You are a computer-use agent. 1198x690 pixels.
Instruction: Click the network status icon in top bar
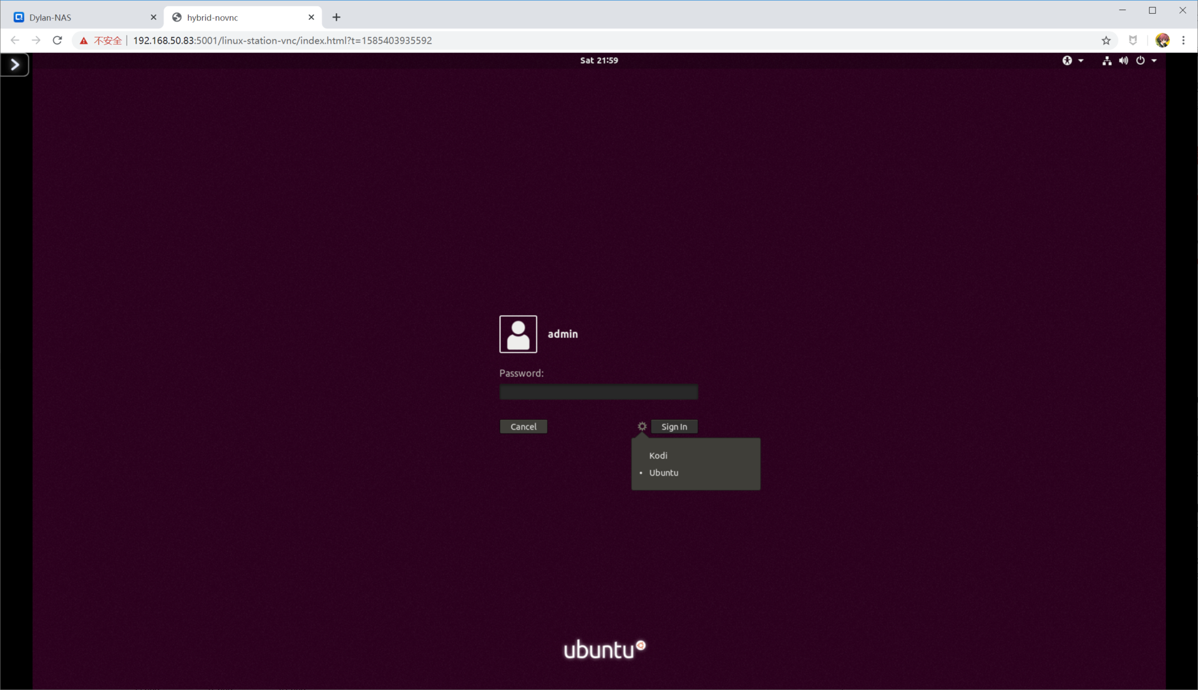click(x=1106, y=60)
